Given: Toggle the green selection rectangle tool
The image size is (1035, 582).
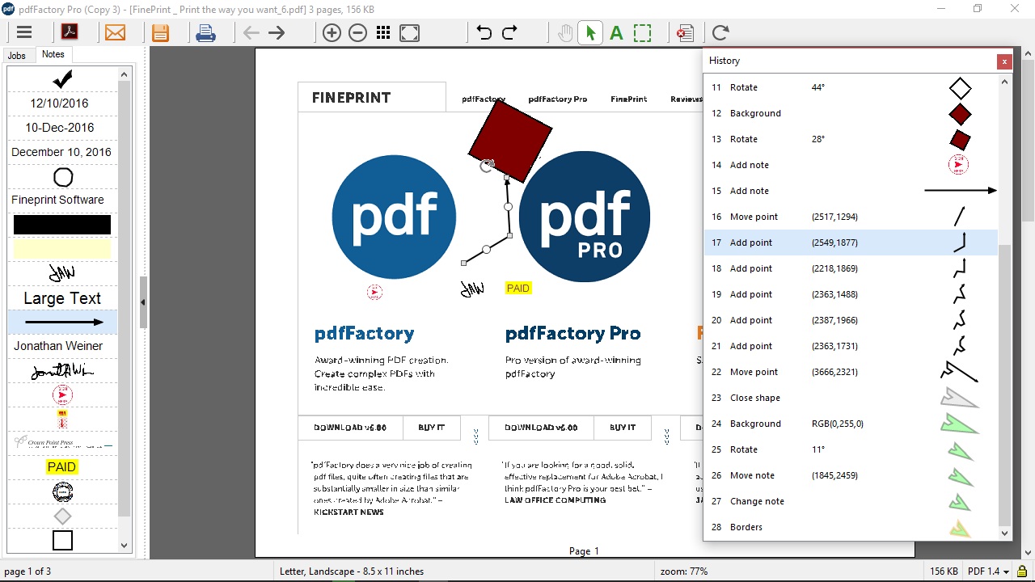Looking at the screenshot, I should pyautogui.click(x=642, y=32).
